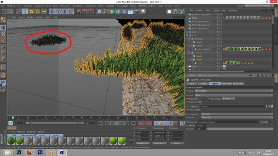Click the Scale tool icon
278x156 pixels.
(31, 12)
